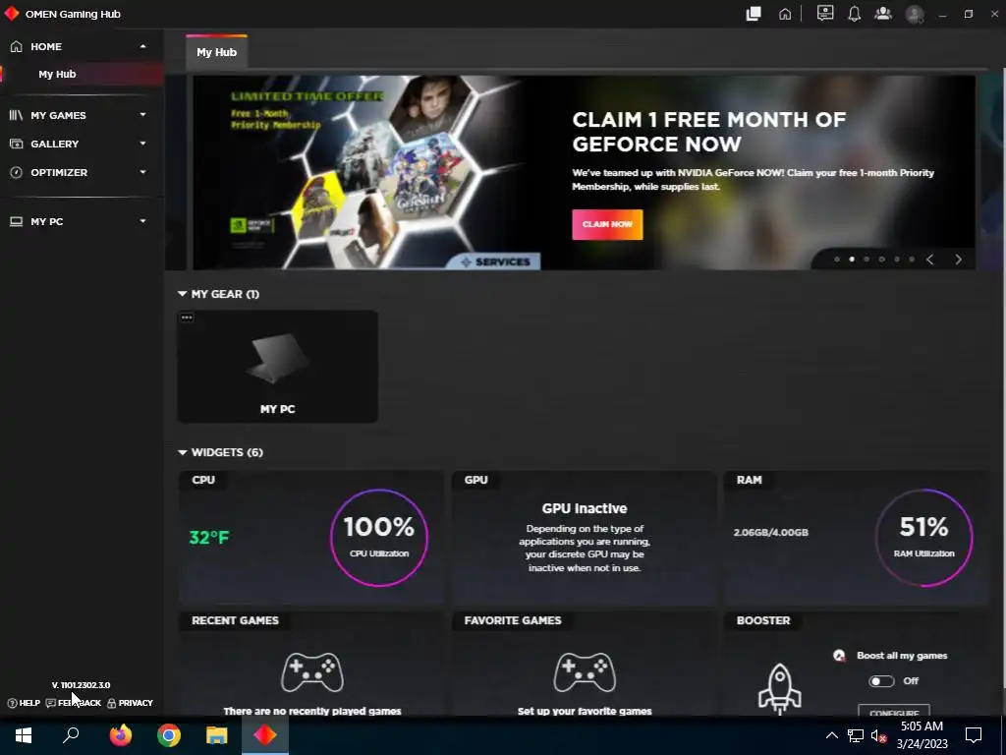Click the CPU temperature 32°F reading
Viewport: 1006px width, 755px height.
tap(209, 538)
